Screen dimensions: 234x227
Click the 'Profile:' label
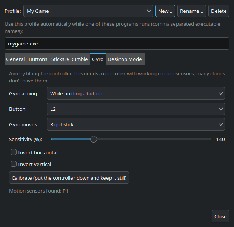13,11
